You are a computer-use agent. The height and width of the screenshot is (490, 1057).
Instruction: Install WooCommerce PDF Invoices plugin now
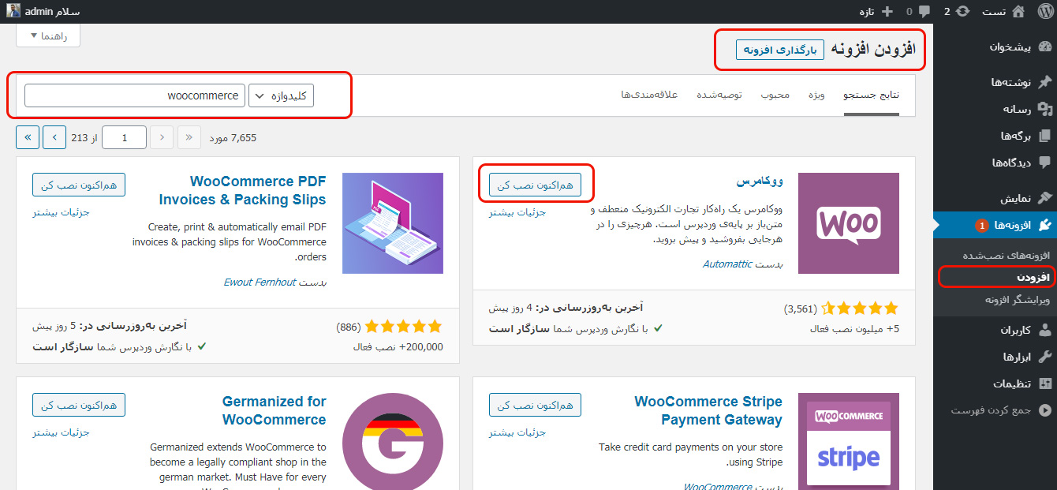tap(79, 185)
